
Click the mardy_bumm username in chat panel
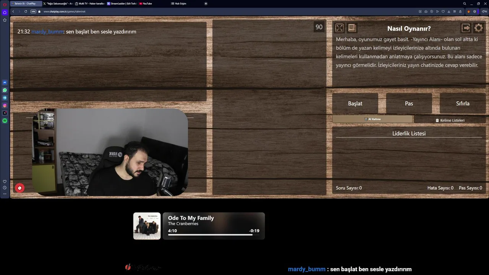tap(47, 31)
